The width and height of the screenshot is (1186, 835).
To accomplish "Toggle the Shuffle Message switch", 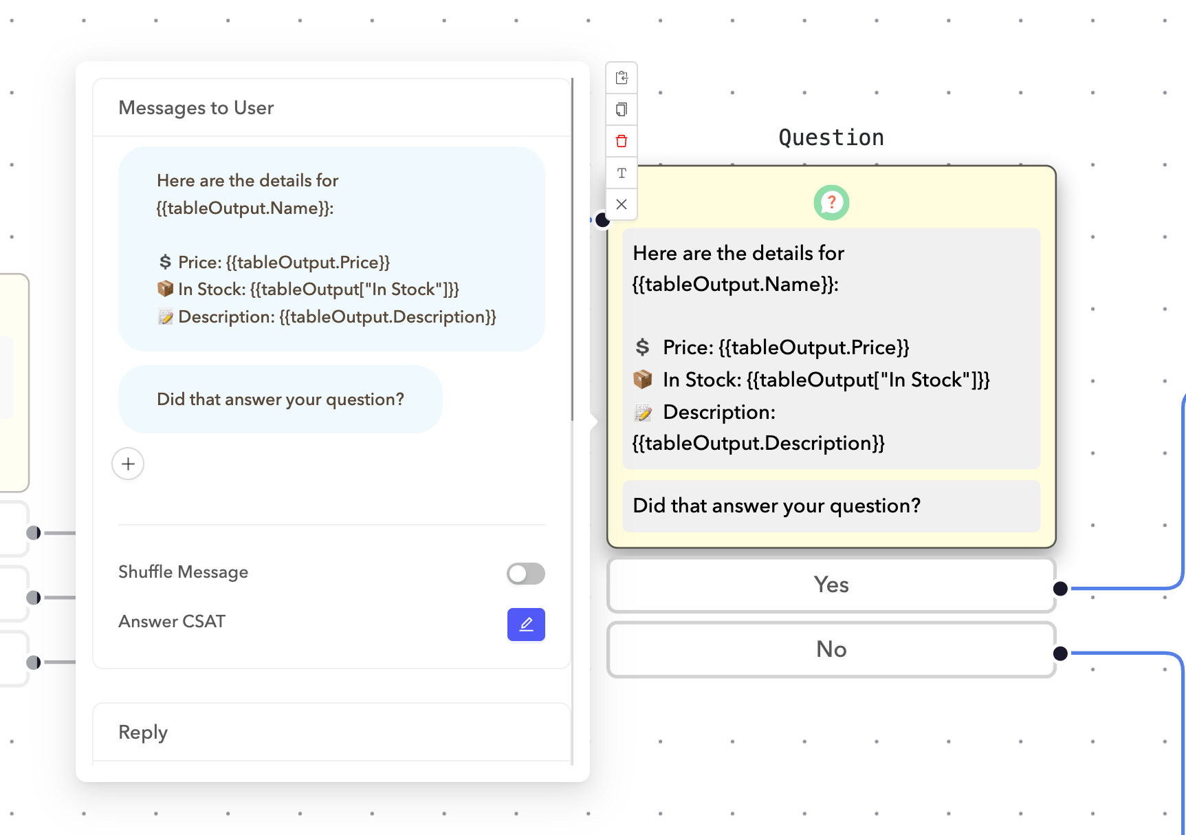I will (526, 573).
